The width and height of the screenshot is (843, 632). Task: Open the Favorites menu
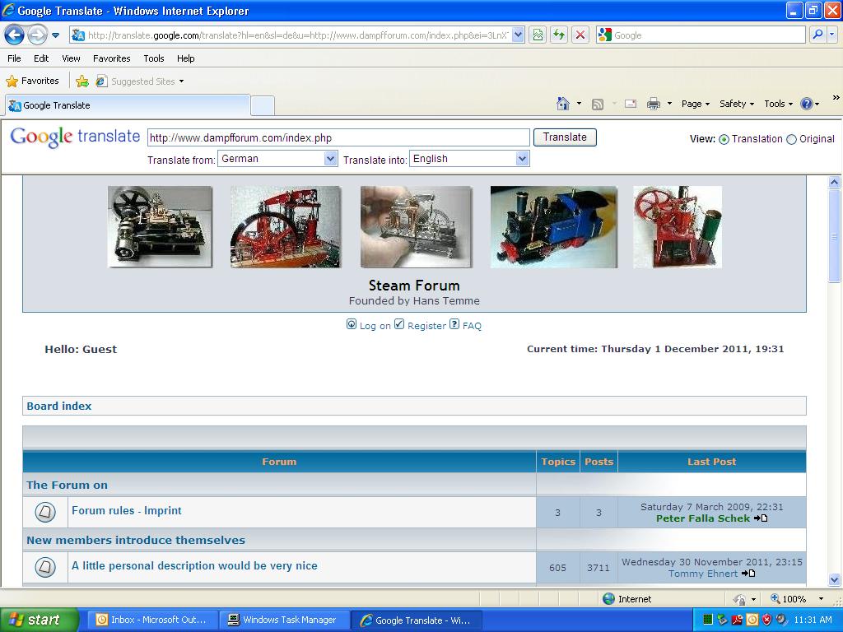tap(111, 58)
